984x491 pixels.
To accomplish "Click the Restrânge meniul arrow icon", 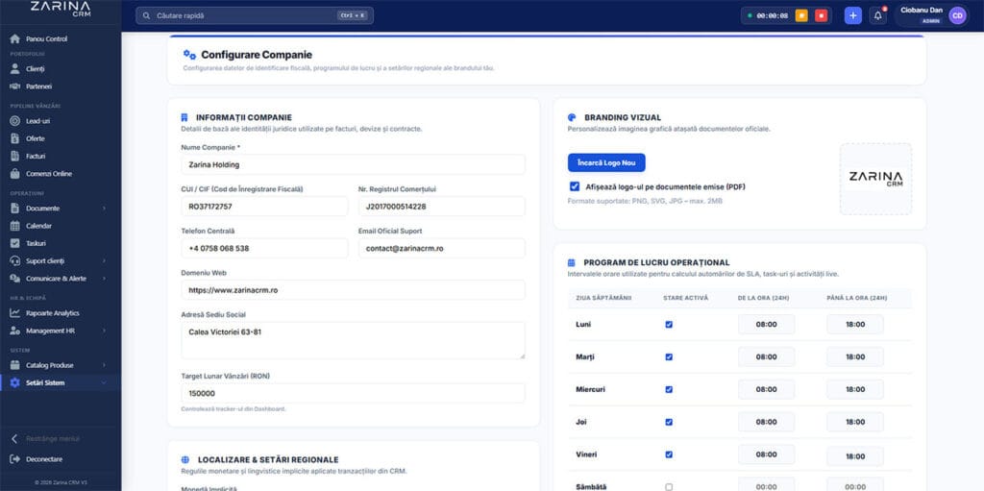I will [x=15, y=439].
